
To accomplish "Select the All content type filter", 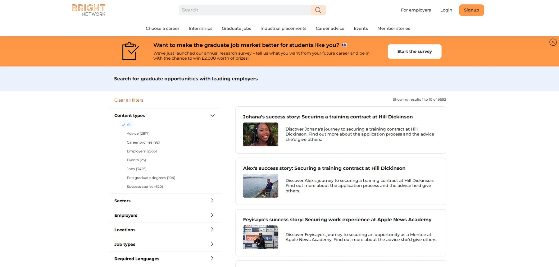I will pos(129,125).
